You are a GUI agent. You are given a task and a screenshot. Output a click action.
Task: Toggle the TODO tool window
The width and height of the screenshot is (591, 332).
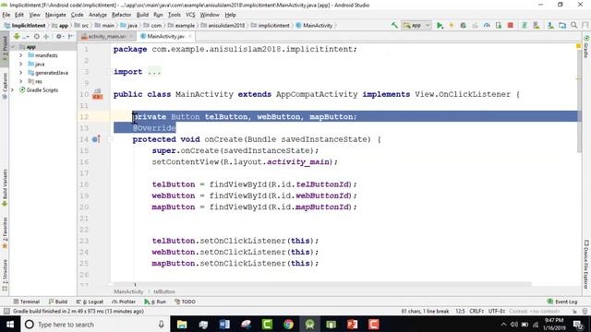pos(185,302)
